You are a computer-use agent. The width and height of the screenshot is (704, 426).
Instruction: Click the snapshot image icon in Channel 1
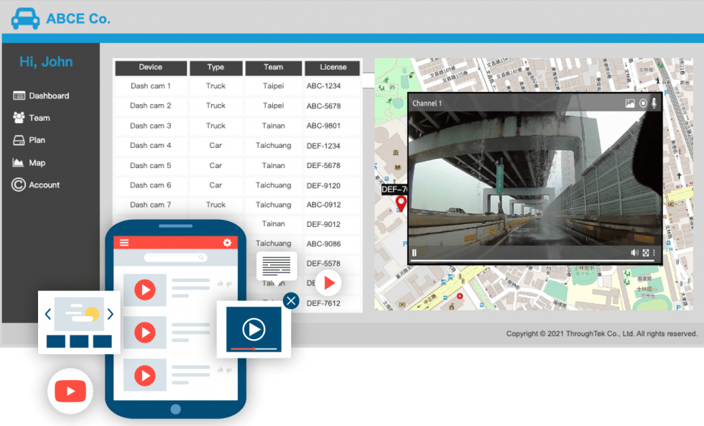point(630,103)
